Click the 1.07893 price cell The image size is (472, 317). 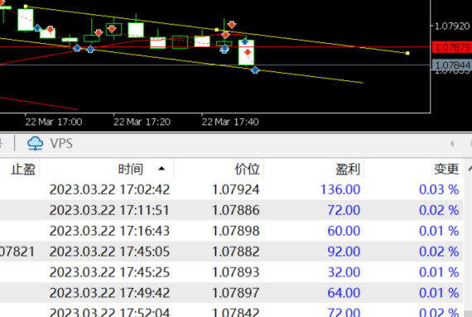click(235, 272)
